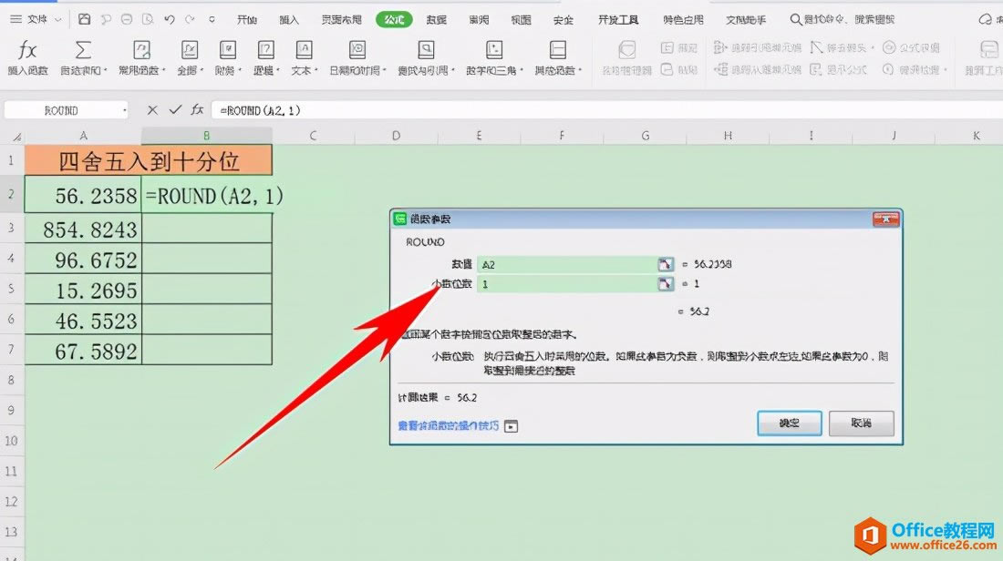Screen dimensions: 1003x561
Task: Select the Formulas (公式) tab
Action: [394, 20]
